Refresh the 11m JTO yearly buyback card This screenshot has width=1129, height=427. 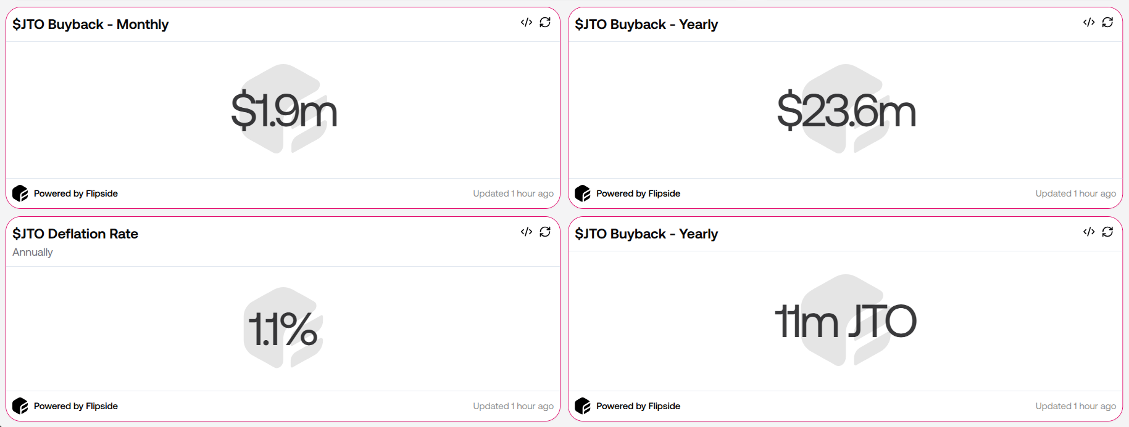click(1107, 232)
